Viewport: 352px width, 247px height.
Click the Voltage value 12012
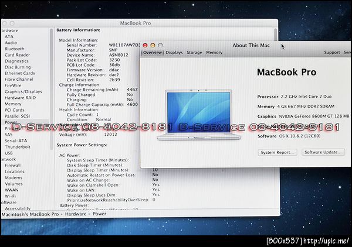pos(110,135)
